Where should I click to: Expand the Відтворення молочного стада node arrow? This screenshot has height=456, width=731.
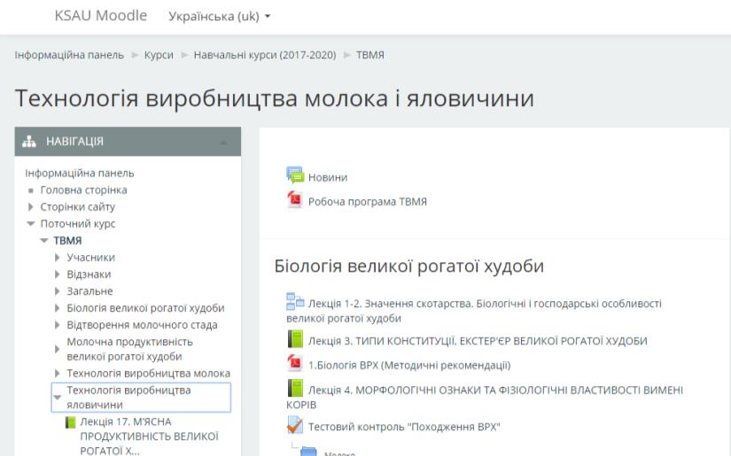tap(57, 325)
